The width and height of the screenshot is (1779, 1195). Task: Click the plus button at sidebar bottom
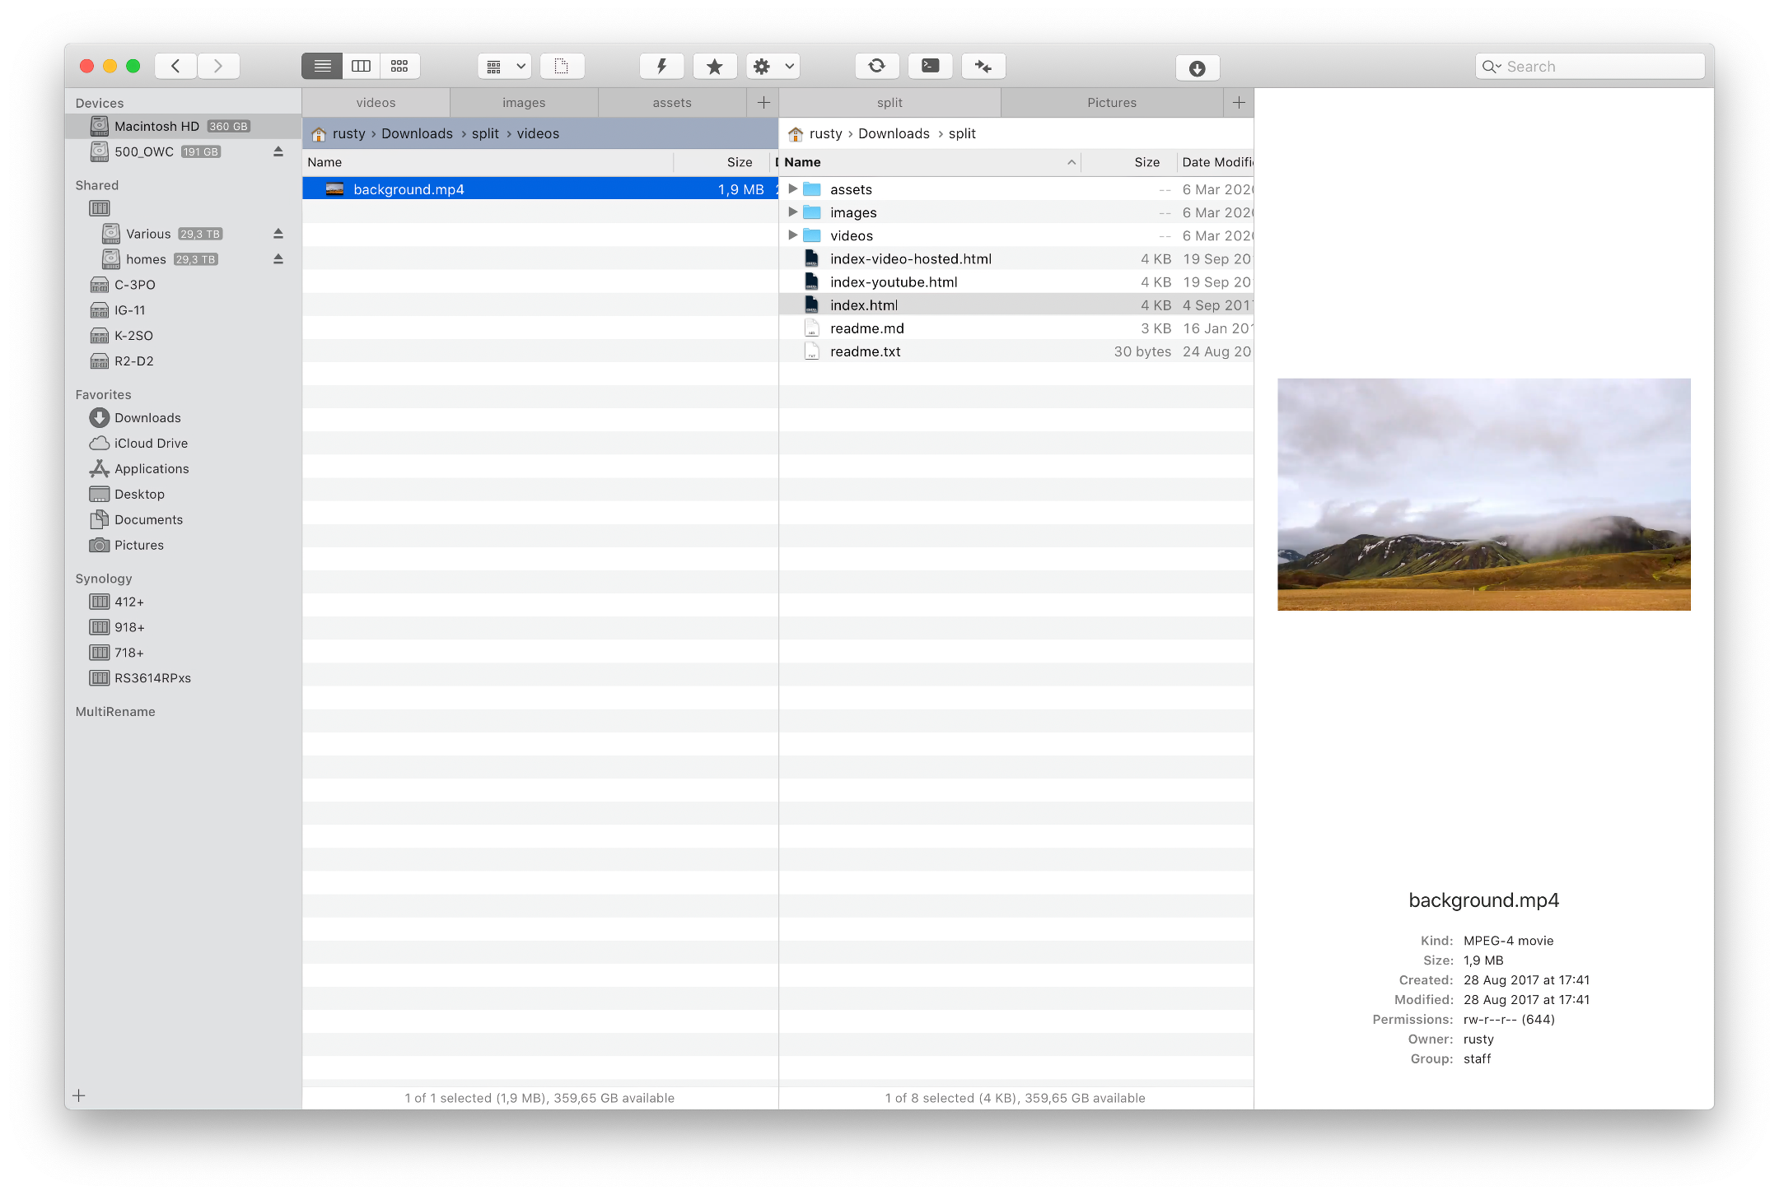[79, 1095]
